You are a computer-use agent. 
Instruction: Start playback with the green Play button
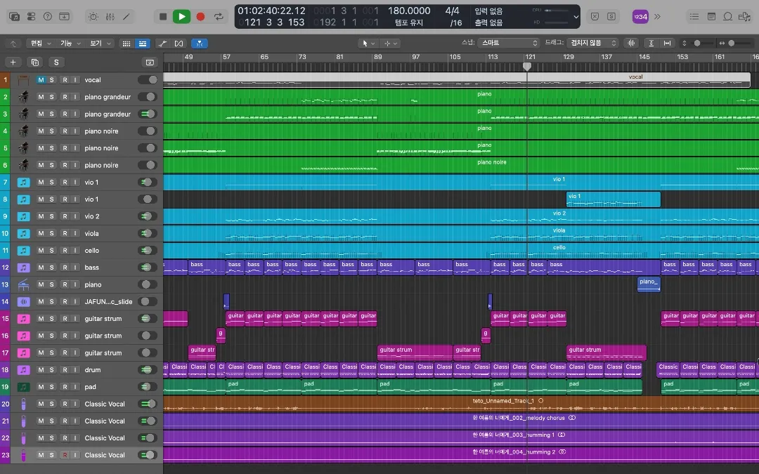(x=181, y=16)
